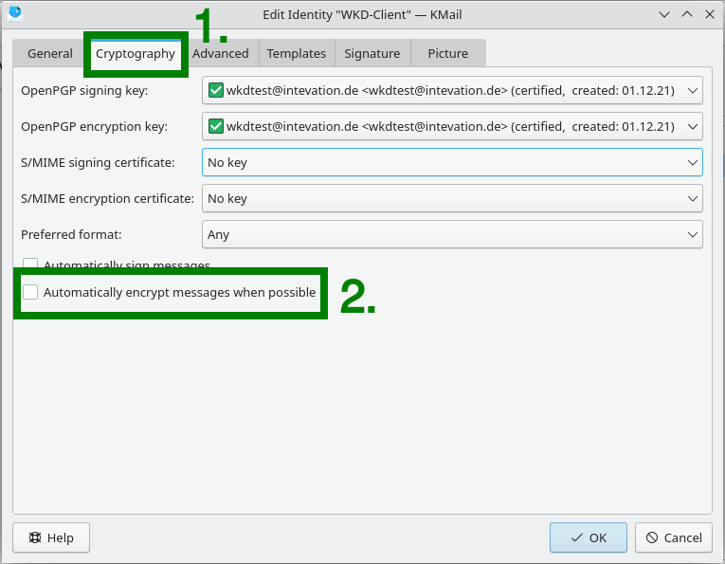Click the green checkmark on OpenPGP encryption key
Screen dimensions: 725x564
pyautogui.click(x=215, y=127)
